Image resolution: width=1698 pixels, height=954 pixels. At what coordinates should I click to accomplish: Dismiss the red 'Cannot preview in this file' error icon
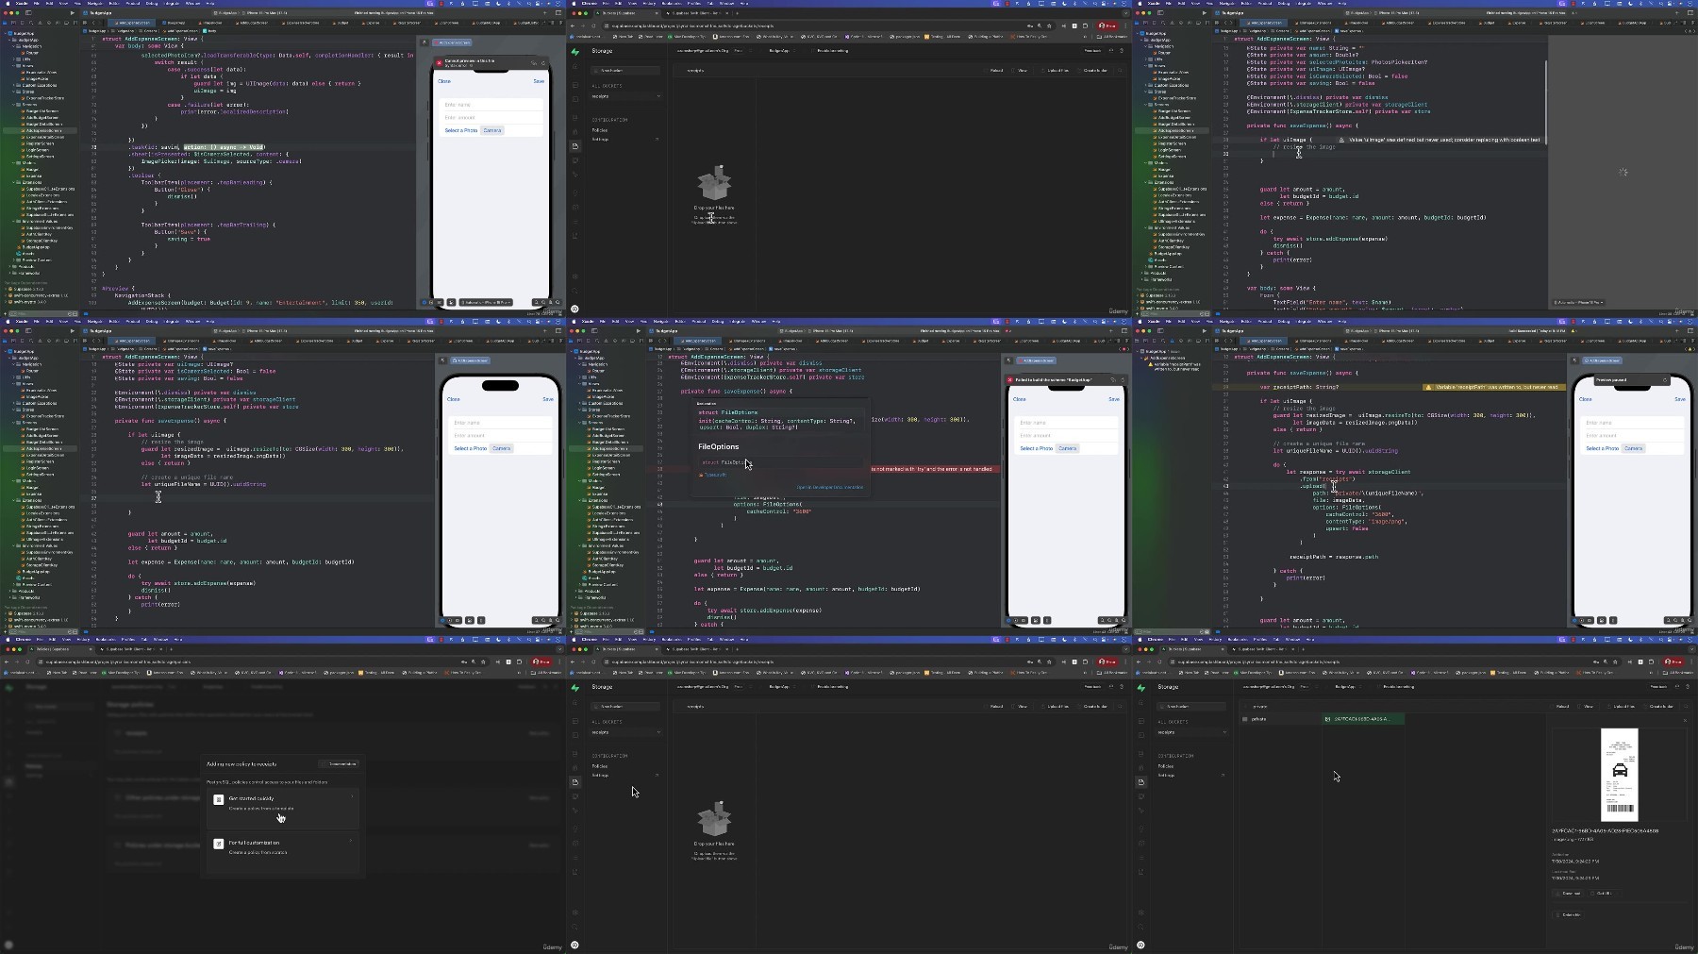point(439,63)
